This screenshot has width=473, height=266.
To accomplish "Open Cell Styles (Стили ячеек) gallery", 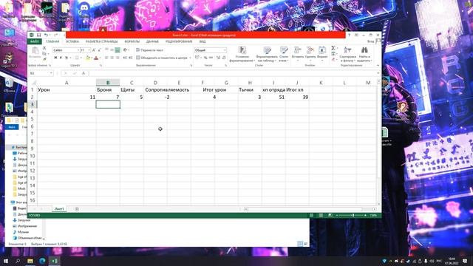I will coord(284,54).
